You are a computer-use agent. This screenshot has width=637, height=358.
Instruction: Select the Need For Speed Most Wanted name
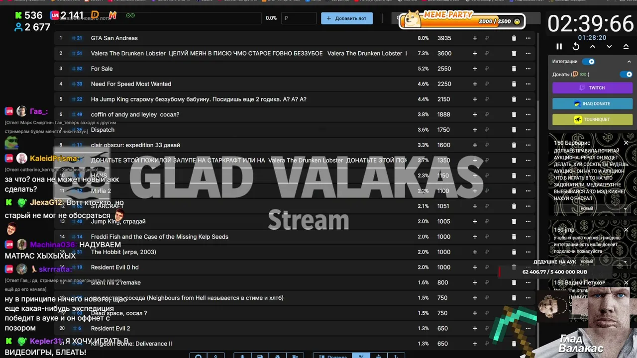(131, 84)
